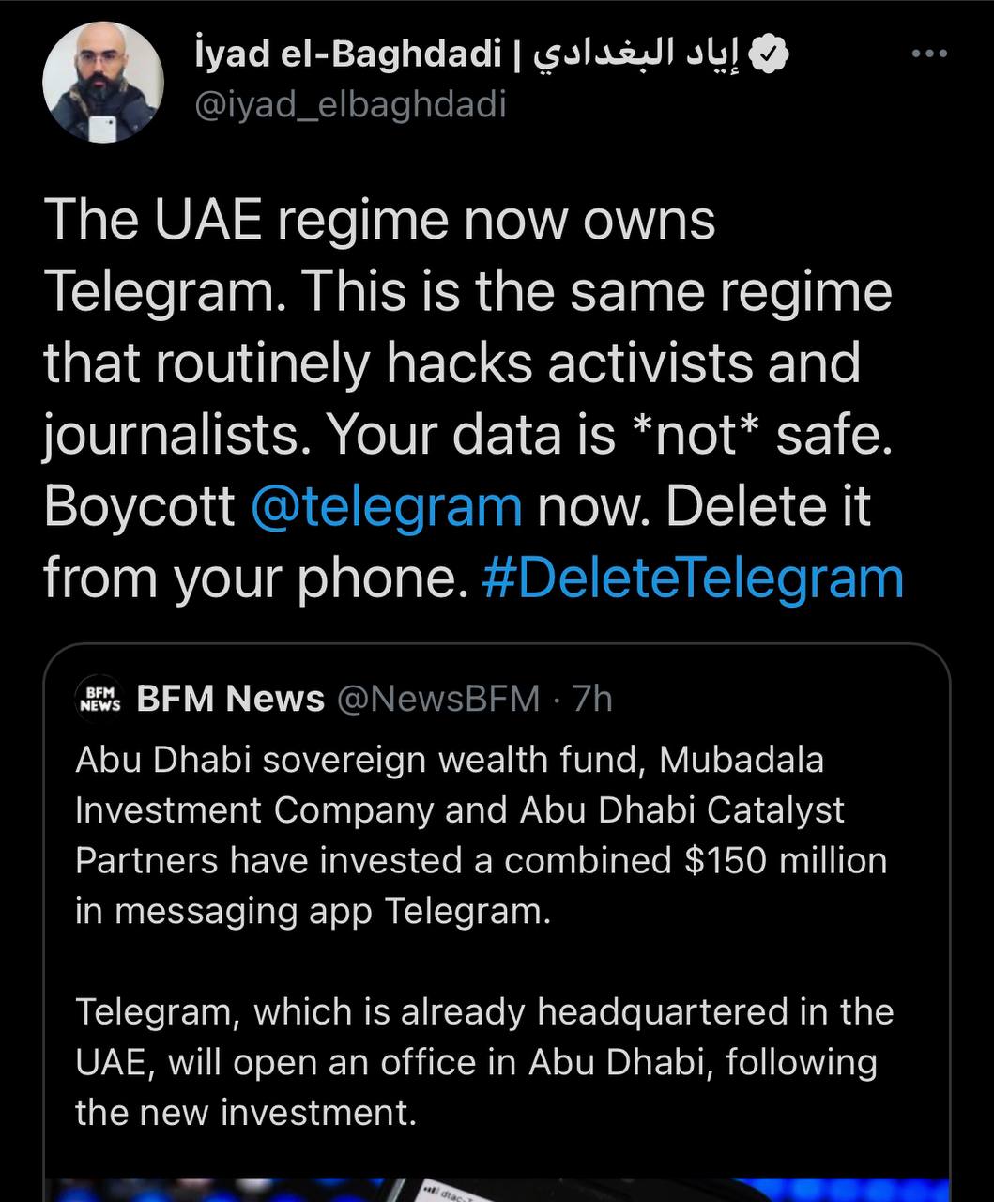This screenshot has width=994, height=1202.
Task: Click "the new investment." in quoted tweet
Action: click(245, 1113)
